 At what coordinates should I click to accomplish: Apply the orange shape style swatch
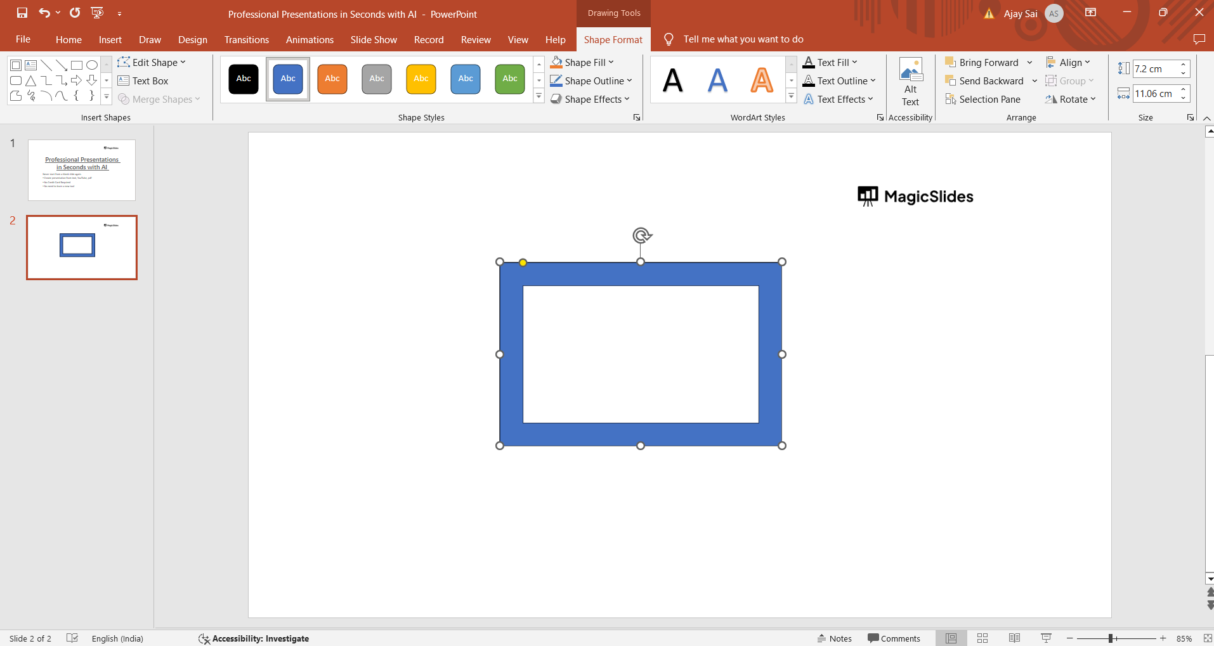click(x=332, y=79)
